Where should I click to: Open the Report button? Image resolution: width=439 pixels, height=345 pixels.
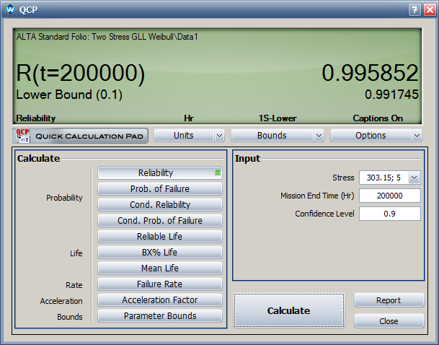[389, 300]
